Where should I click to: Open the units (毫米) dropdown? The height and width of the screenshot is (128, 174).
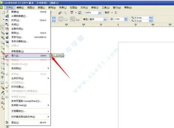tap(105, 19)
